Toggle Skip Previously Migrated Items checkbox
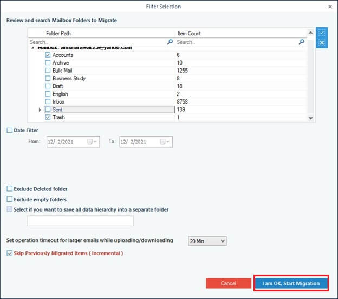The width and height of the screenshot is (338, 299). tap(10, 253)
